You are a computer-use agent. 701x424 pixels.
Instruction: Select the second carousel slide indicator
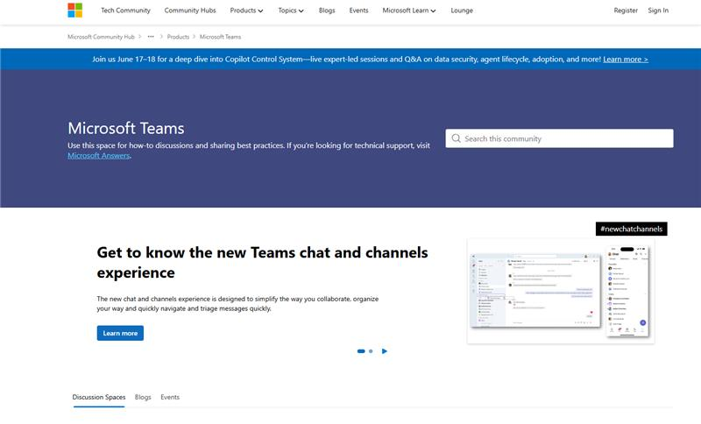371,351
